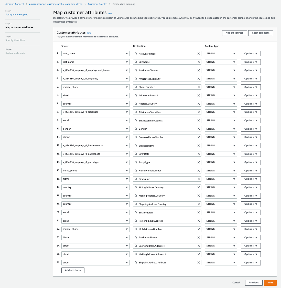Viewport: 281px width, 288px height.
Task: Clear the MailingAddress.Country destination
Action: [199, 196]
